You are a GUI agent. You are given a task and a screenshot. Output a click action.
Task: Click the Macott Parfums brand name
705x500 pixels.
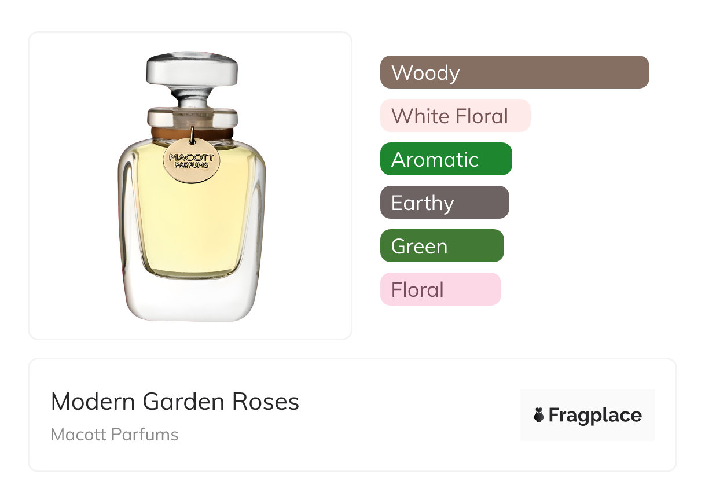115,435
